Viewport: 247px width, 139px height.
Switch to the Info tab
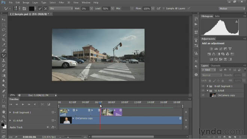tap(217, 16)
